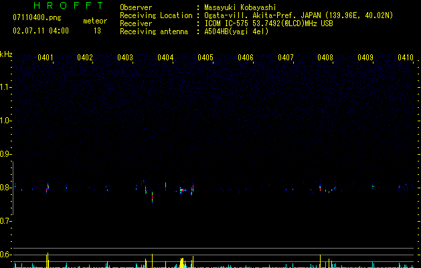Select the file name 07110400.png
The height and width of the screenshot is (268, 421).
pos(37,18)
